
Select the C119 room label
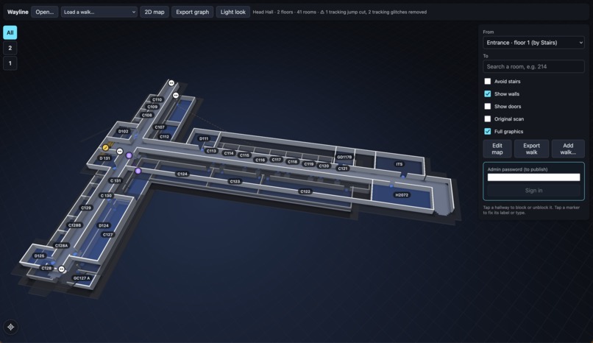(x=309, y=164)
